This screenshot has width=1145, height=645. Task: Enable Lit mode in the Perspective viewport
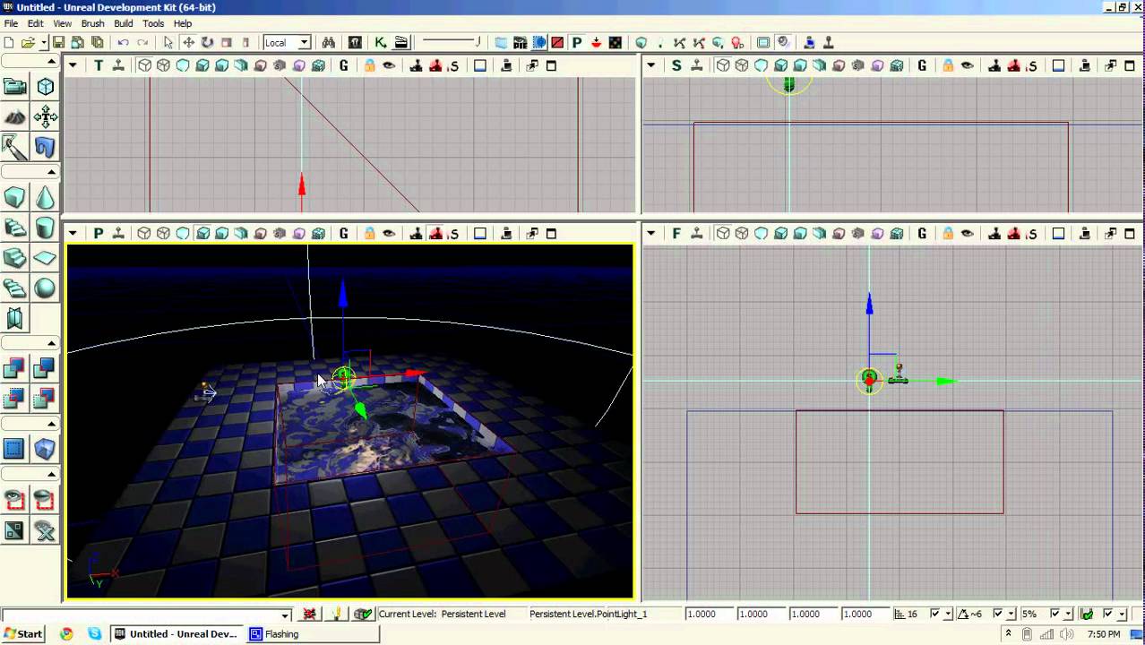(x=202, y=234)
